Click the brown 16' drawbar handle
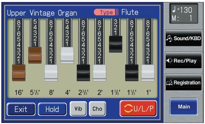 (19, 73)
